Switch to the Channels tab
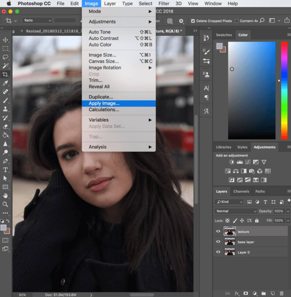The width and height of the screenshot is (291, 297). [x=241, y=191]
